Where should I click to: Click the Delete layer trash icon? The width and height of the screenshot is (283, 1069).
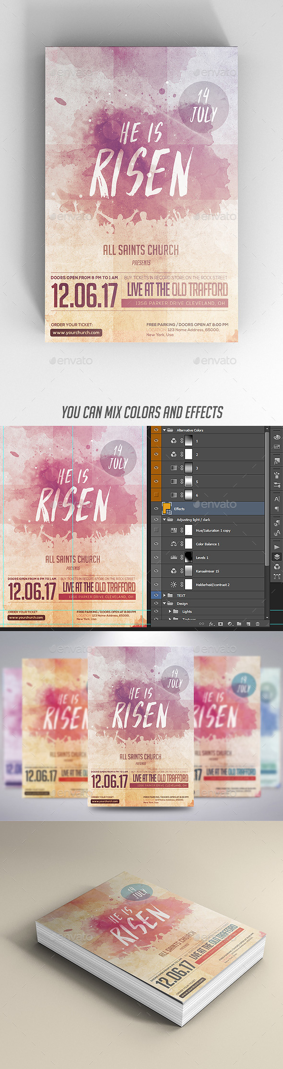click(x=258, y=624)
